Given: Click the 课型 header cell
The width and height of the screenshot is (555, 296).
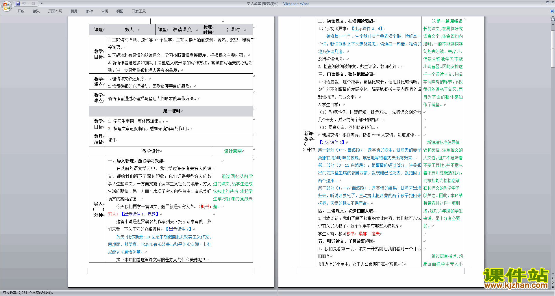Looking at the screenshot, I should [x=162, y=29].
